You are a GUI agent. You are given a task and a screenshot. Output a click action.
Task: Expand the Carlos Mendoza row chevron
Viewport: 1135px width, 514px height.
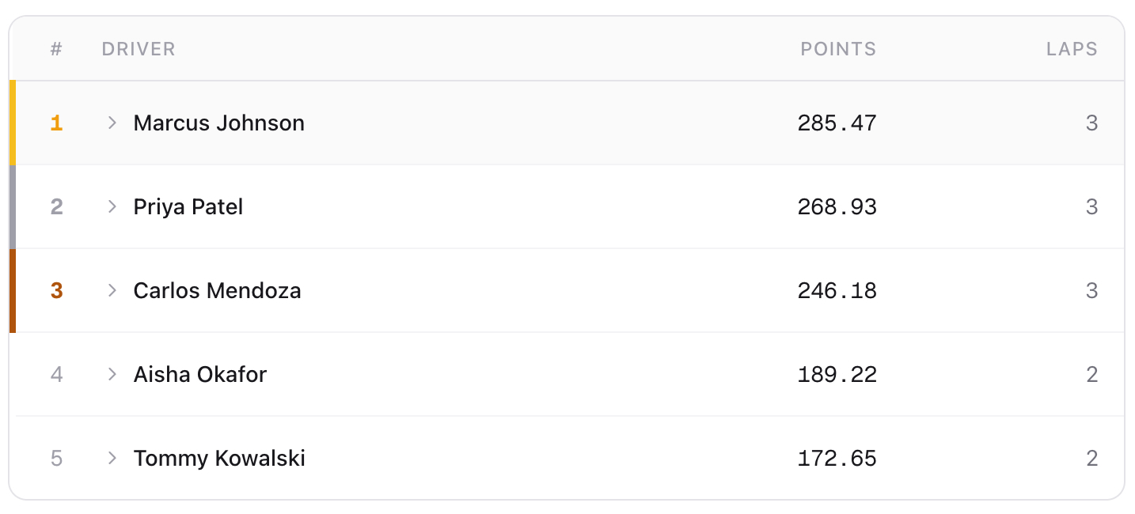[112, 290]
